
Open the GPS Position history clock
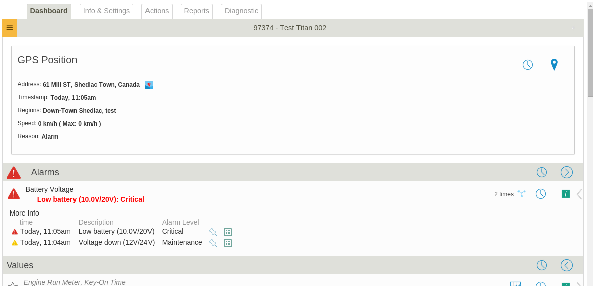[x=528, y=64]
